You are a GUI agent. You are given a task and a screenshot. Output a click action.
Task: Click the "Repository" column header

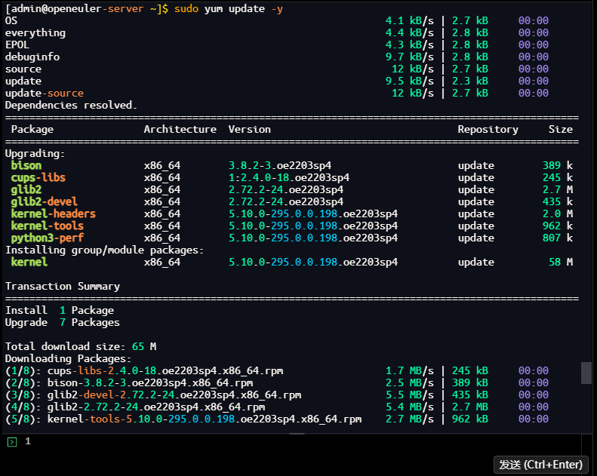point(488,129)
